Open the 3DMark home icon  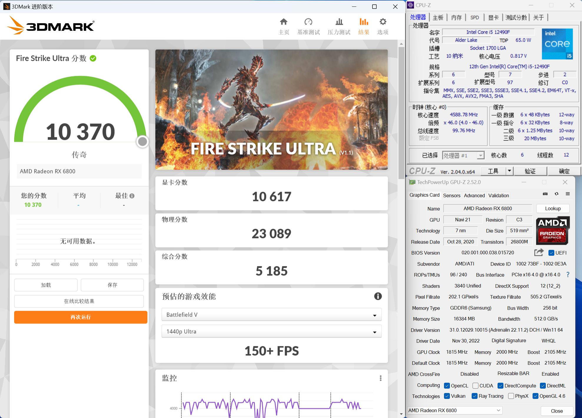coord(284,22)
